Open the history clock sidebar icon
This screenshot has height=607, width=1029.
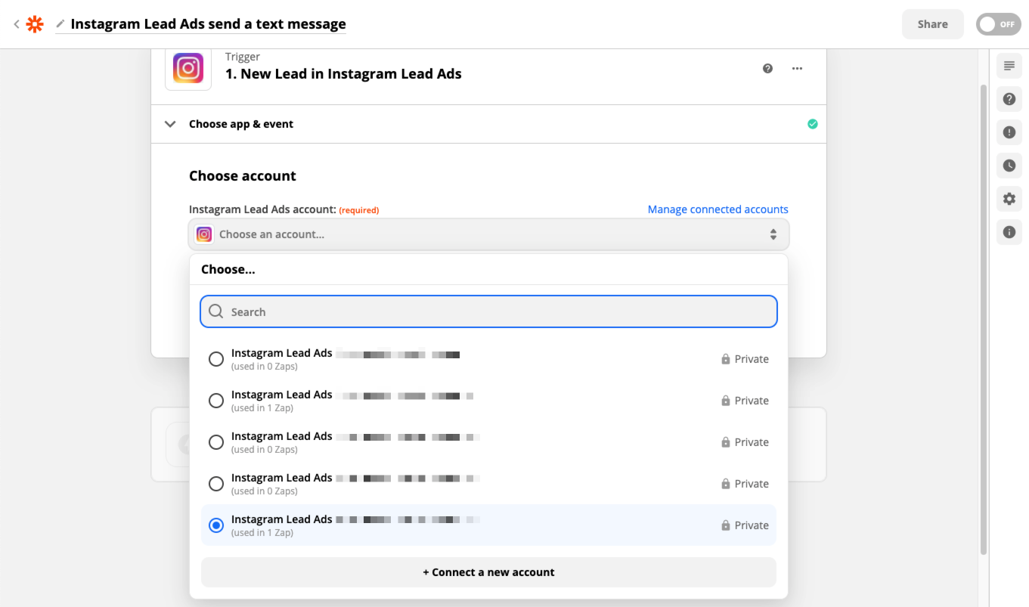(1009, 166)
